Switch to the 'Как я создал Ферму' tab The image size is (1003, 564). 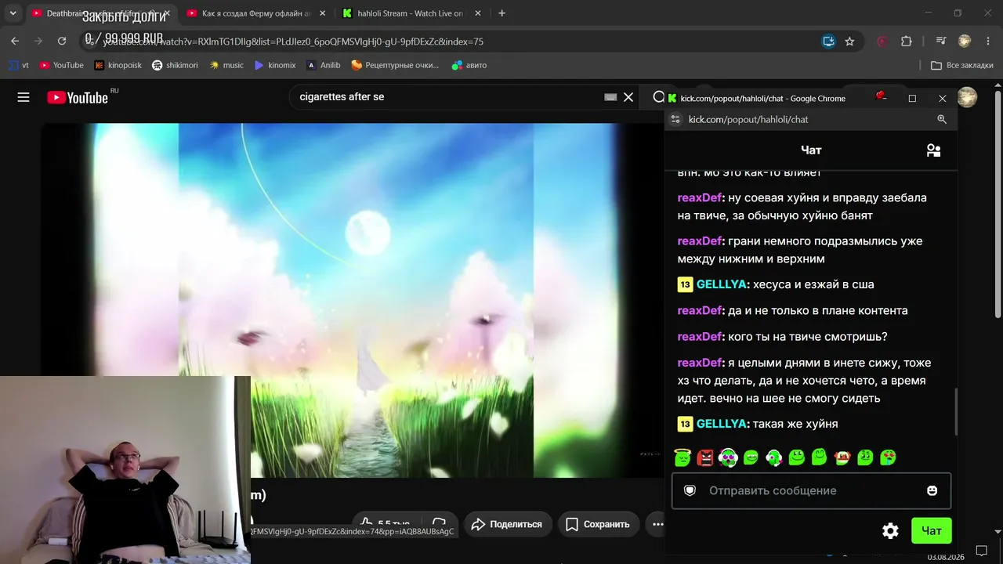point(255,13)
